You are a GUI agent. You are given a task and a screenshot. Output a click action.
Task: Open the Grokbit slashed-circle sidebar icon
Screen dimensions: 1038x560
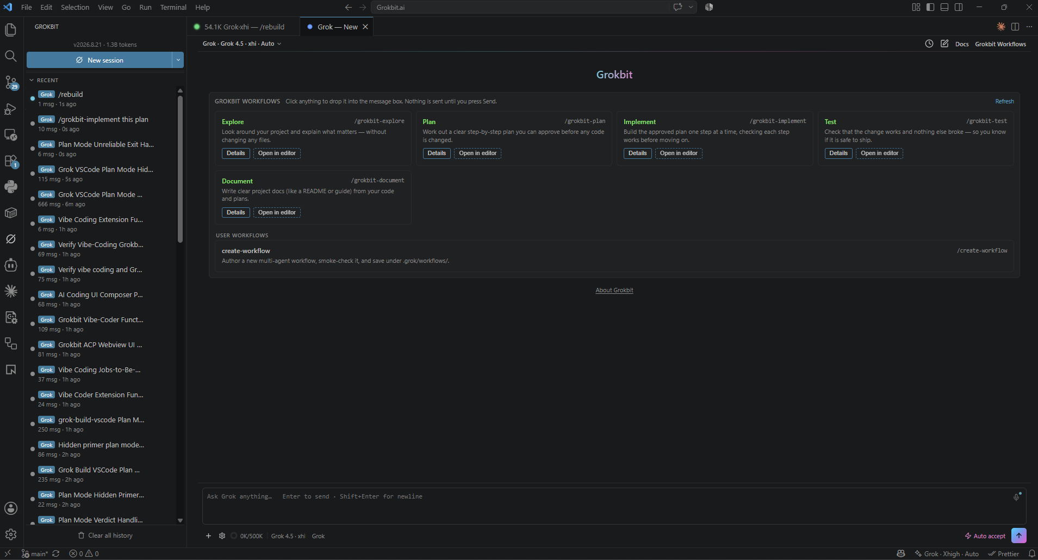click(11, 239)
